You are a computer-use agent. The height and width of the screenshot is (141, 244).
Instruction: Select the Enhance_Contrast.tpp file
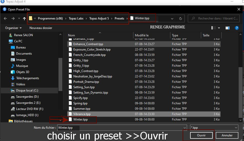[x=144, y=44]
